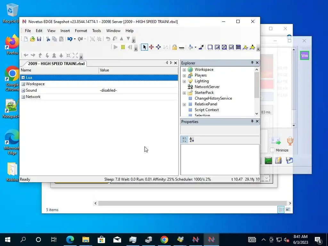Pause the simulation with yellow pause
328x246 pixels.
[123, 47]
